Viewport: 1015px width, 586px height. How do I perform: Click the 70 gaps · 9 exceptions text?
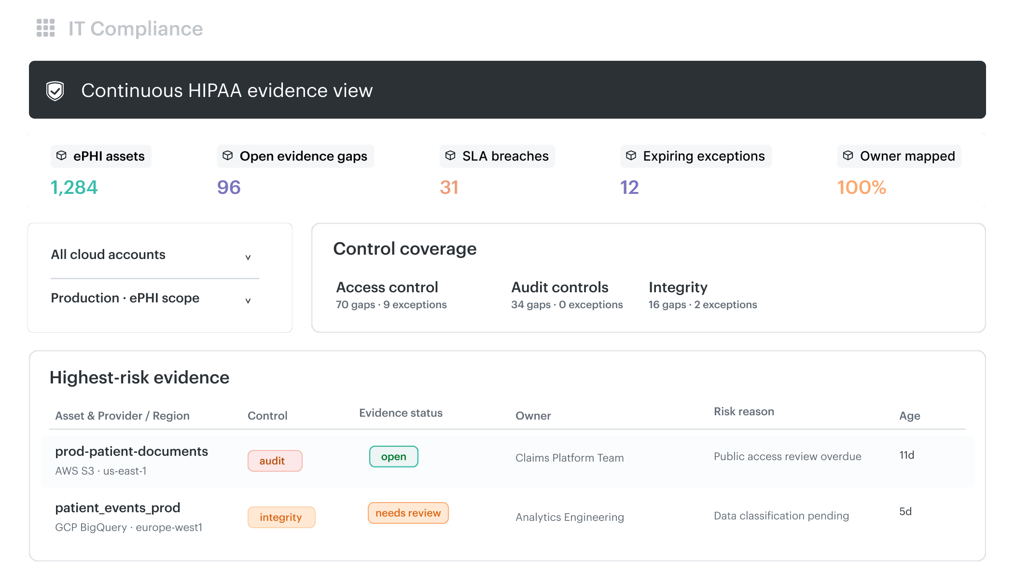pos(391,305)
